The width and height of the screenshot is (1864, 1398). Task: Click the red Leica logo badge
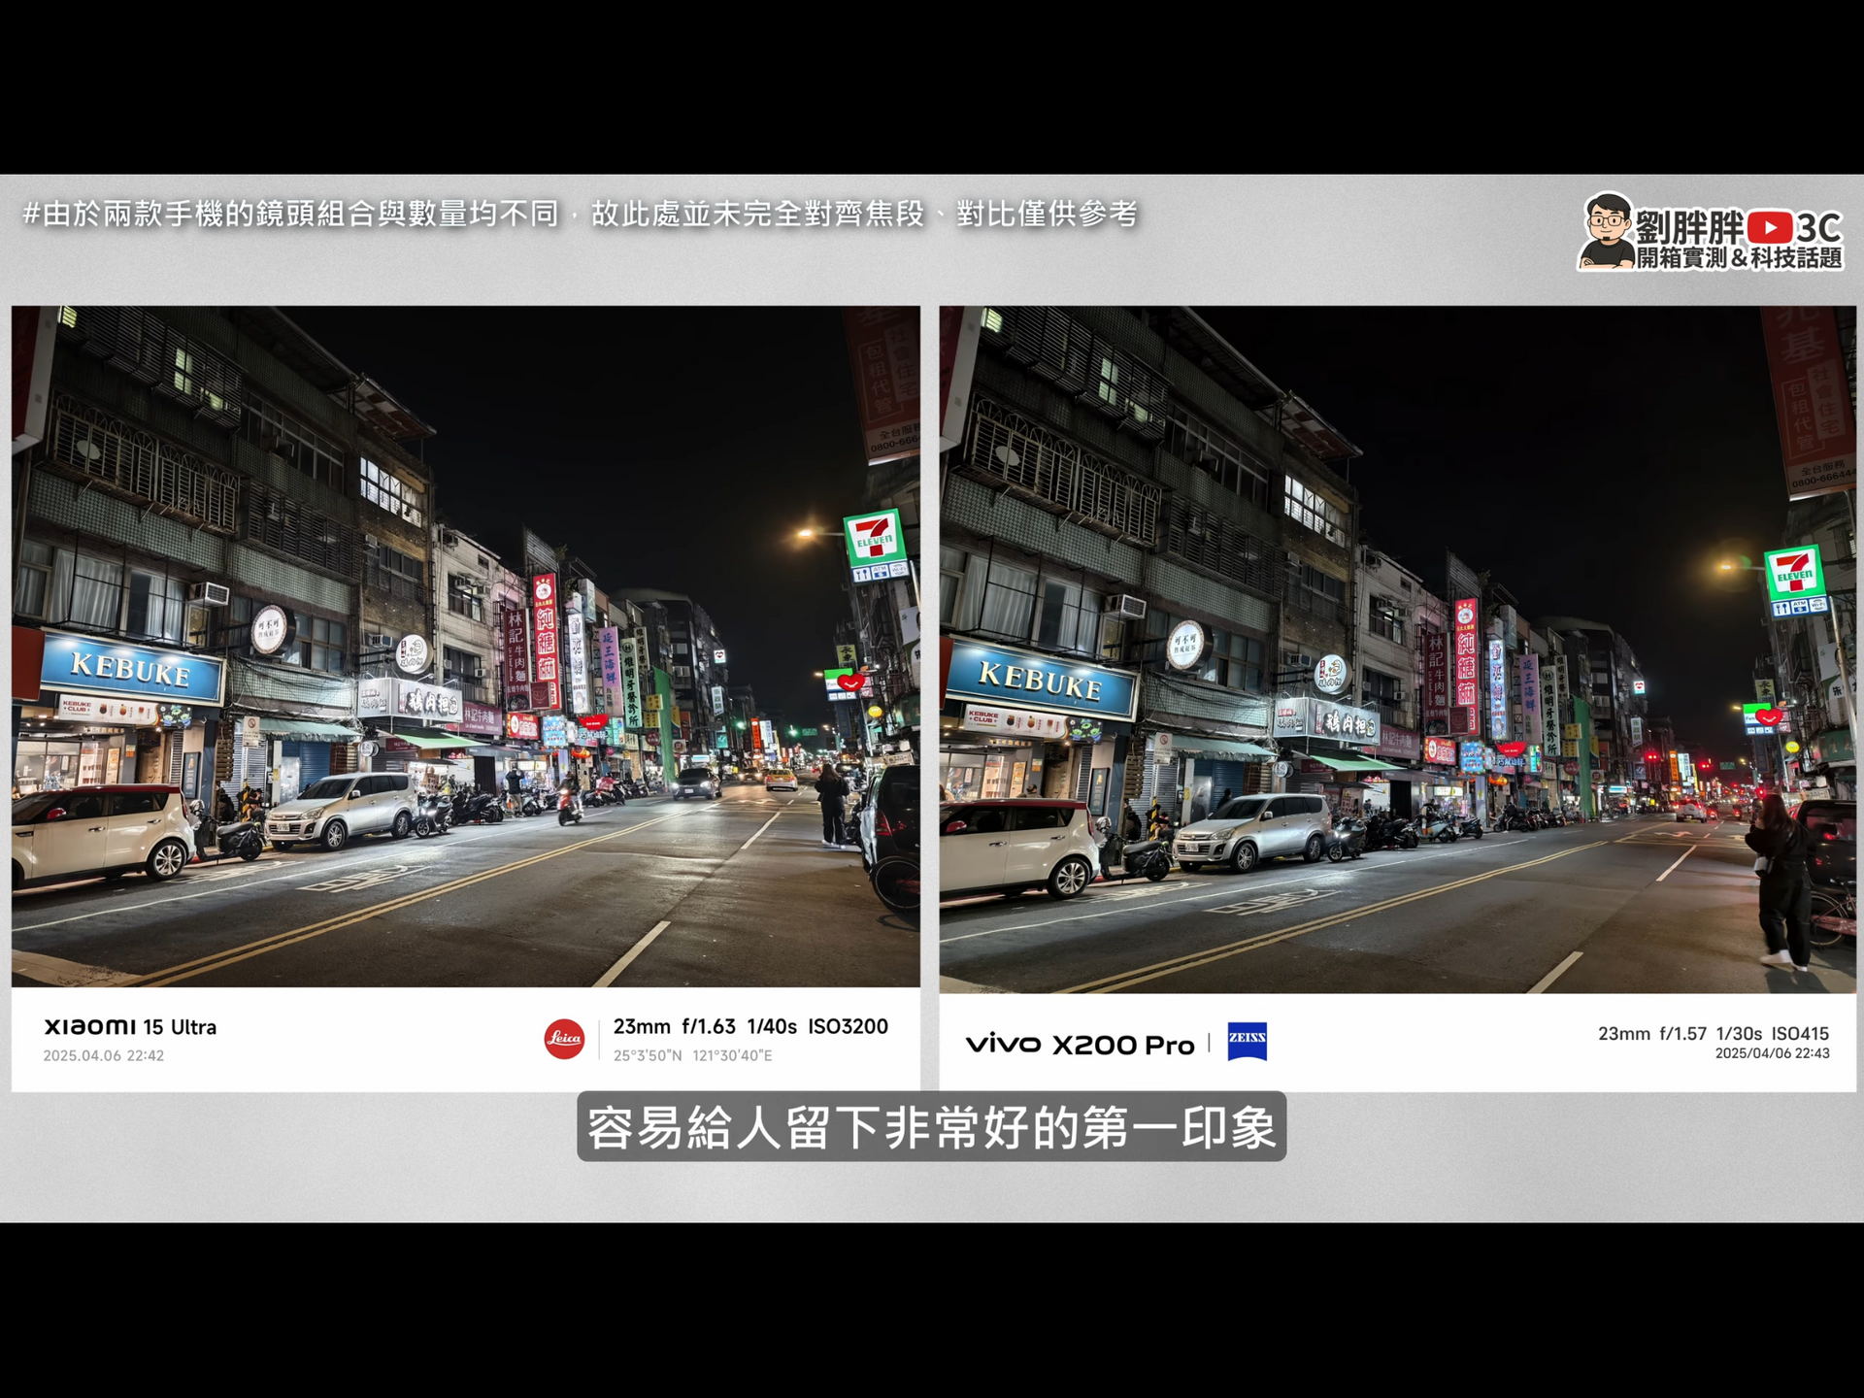click(x=564, y=1039)
